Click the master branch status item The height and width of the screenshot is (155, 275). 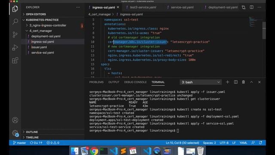tap(19, 143)
